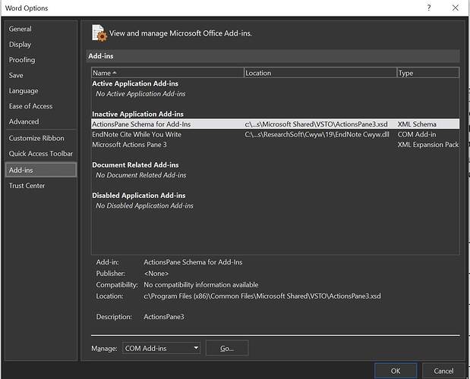Click the Active Application Add-ins heading
The height and width of the screenshot is (379, 470).
coord(135,83)
